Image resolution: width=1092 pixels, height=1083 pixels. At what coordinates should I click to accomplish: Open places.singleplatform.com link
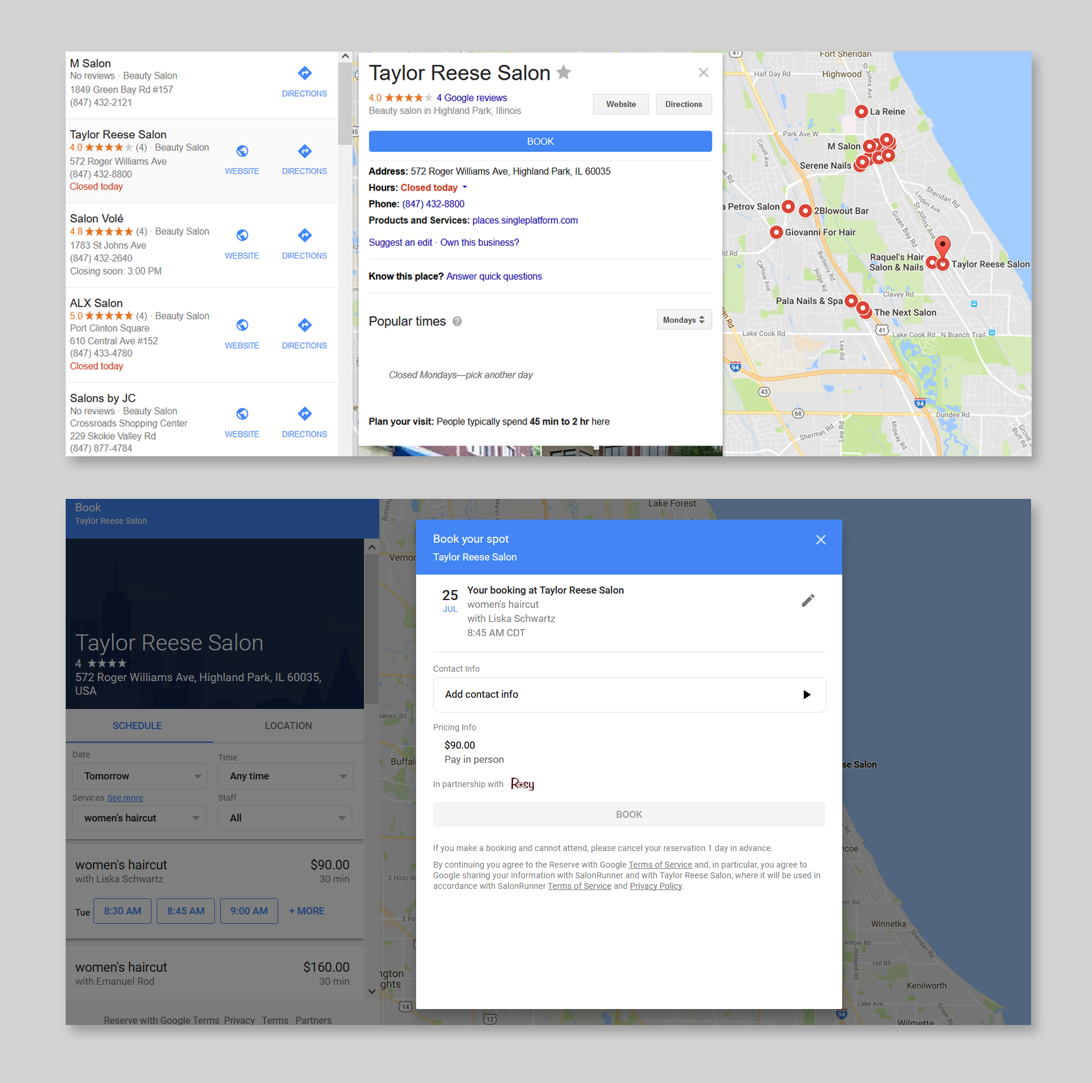point(525,220)
